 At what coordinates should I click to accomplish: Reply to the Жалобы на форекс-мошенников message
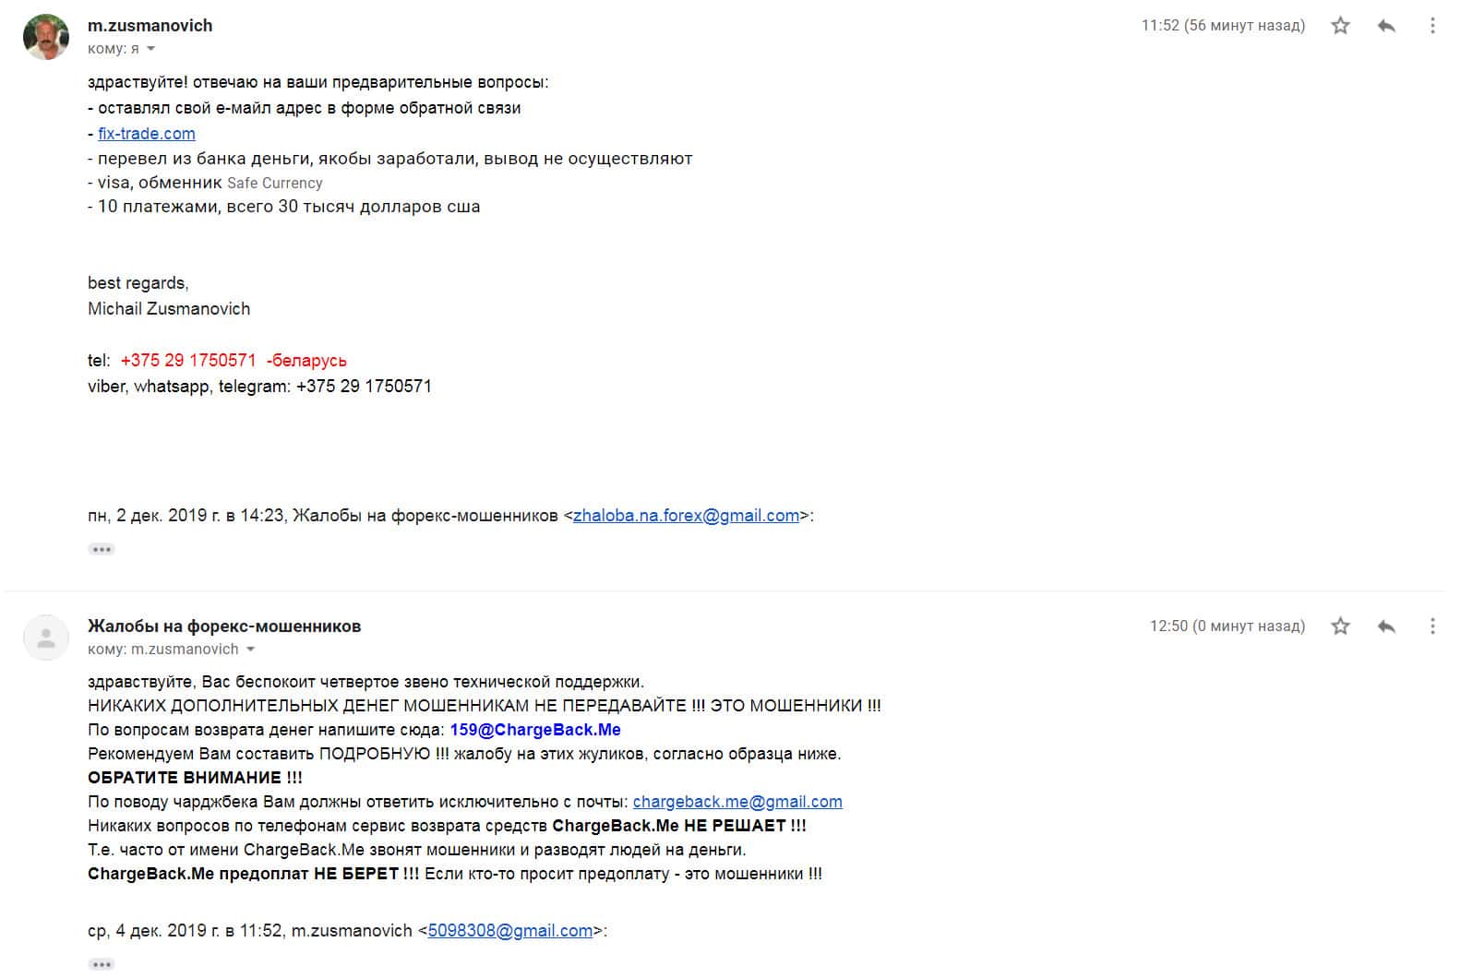[x=1386, y=626]
